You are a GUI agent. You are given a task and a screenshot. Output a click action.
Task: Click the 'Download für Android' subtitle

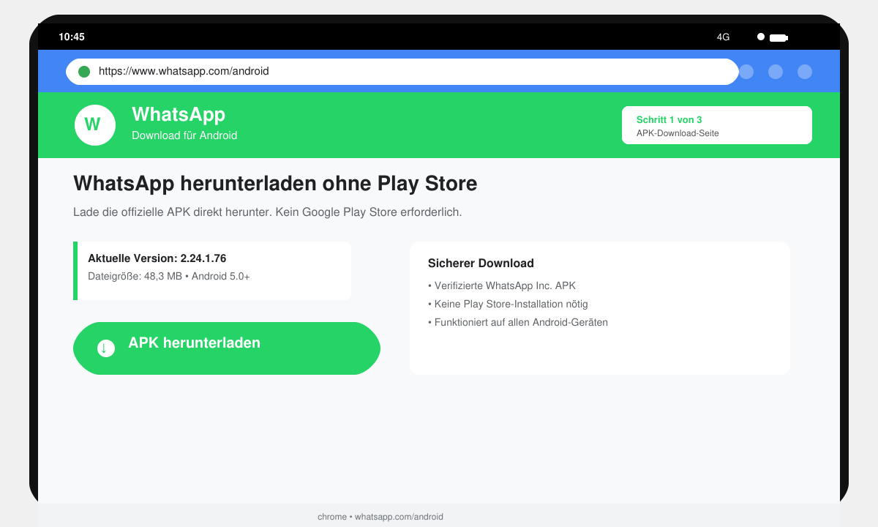click(184, 135)
